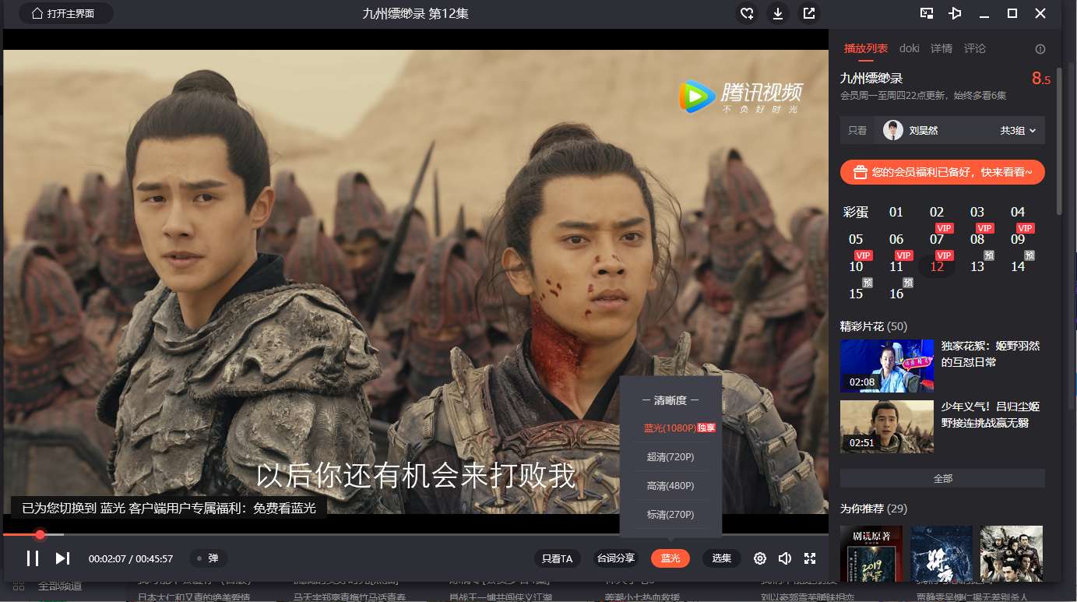Select VIP episode 08

click(x=977, y=239)
